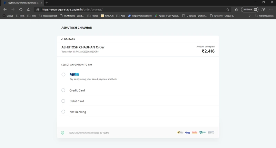276x148 pixels.
Task: Open the Github bookmark
Action: click(8, 16)
